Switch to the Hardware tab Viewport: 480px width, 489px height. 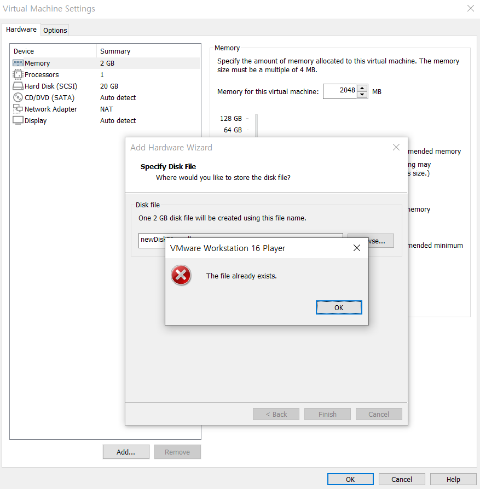coord(21,30)
